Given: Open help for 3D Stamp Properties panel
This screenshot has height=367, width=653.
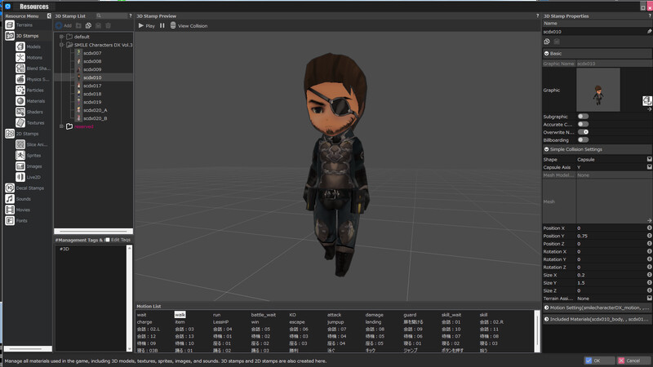Looking at the screenshot, I should point(650,15).
